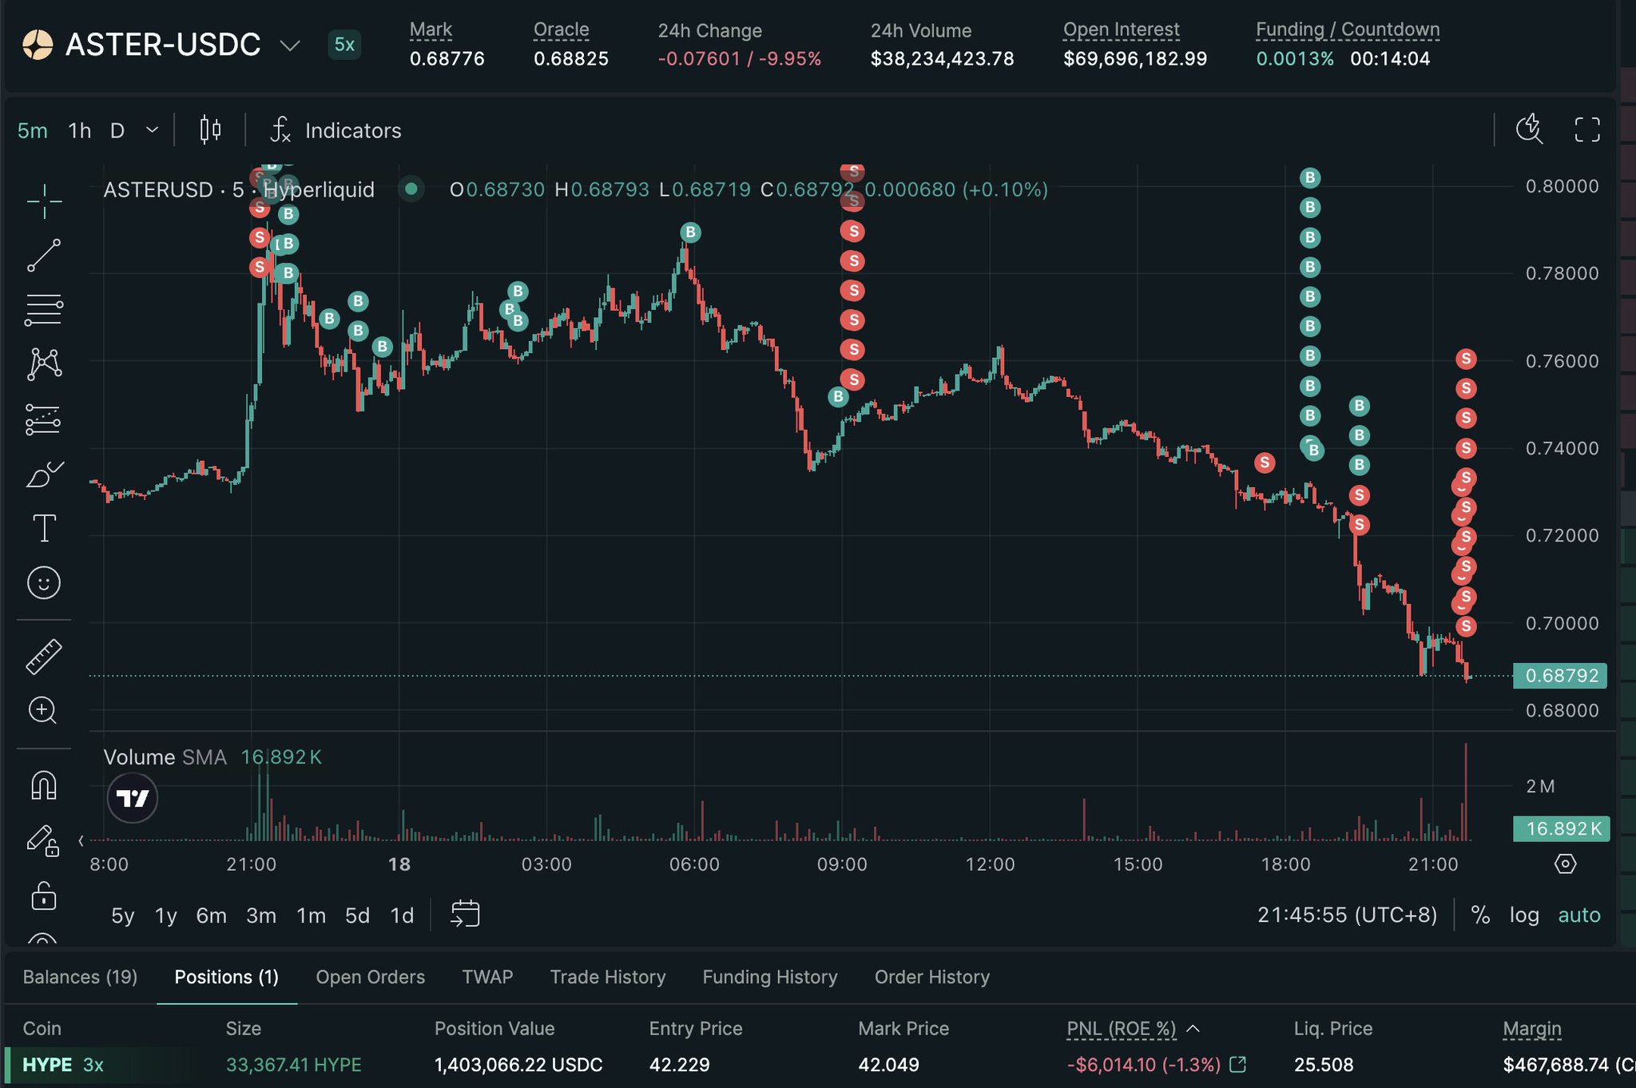The height and width of the screenshot is (1088, 1636).
Task: Select the trend line drawing tool
Action: (44, 255)
